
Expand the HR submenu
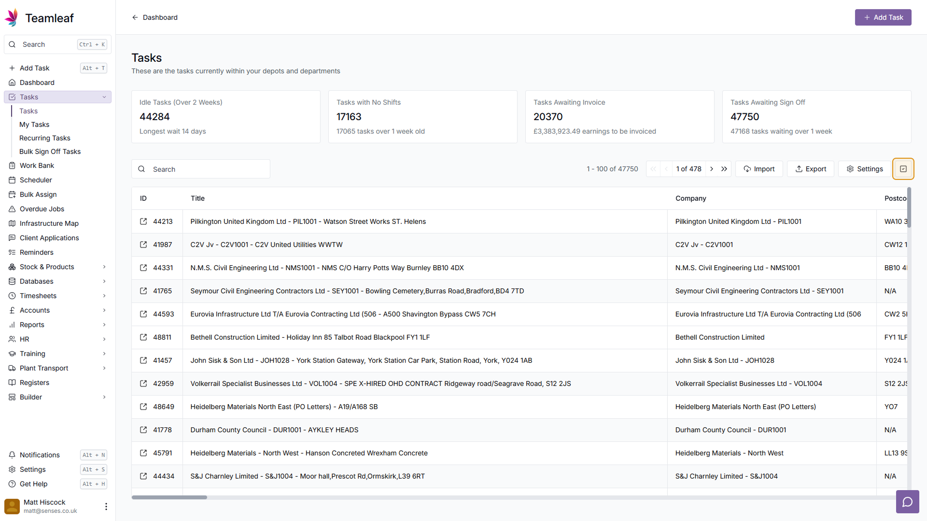pyautogui.click(x=104, y=339)
